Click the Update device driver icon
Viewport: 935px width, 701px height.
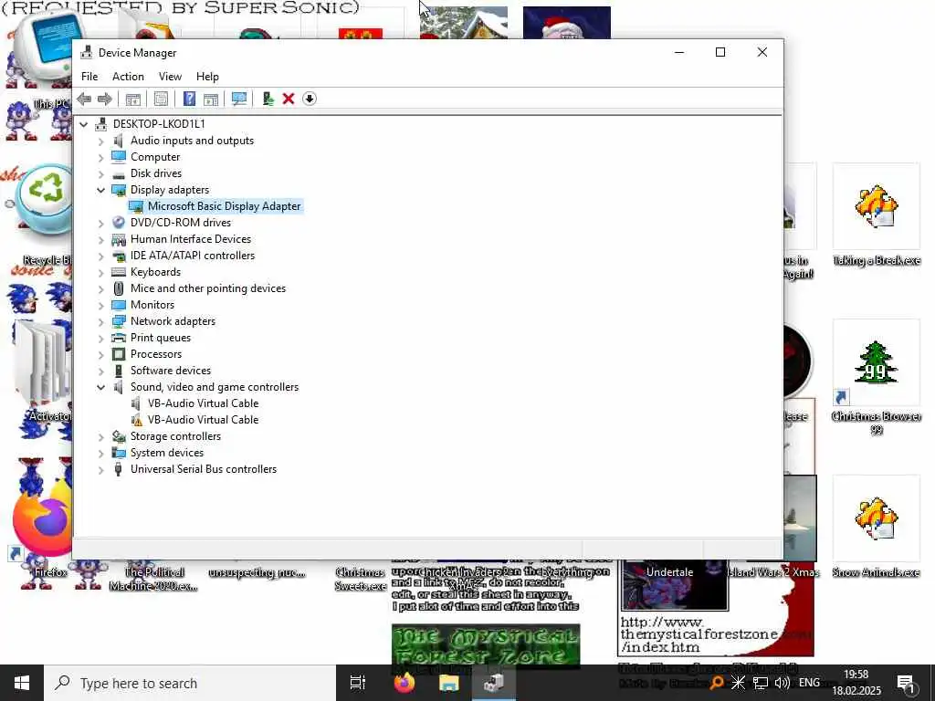pyautogui.click(x=268, y=99)
